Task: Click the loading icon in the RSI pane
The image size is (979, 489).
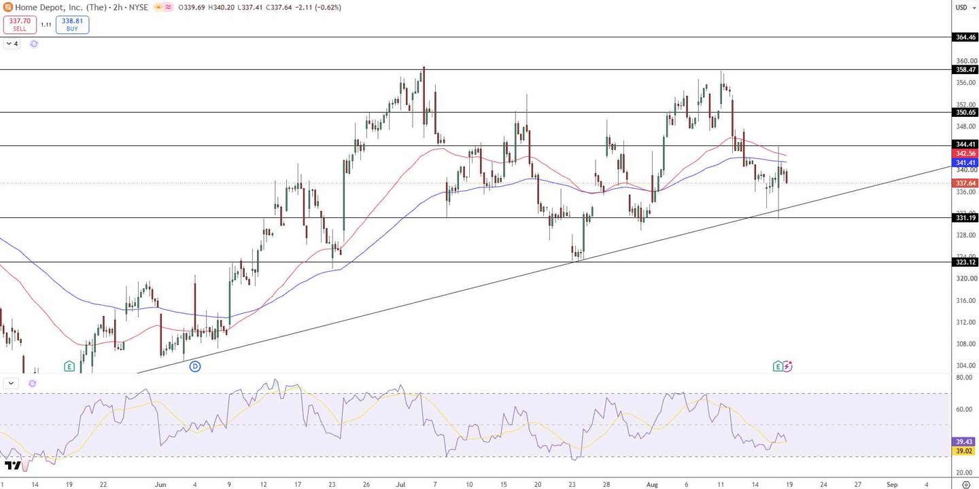Action: [x=32, y=383]
